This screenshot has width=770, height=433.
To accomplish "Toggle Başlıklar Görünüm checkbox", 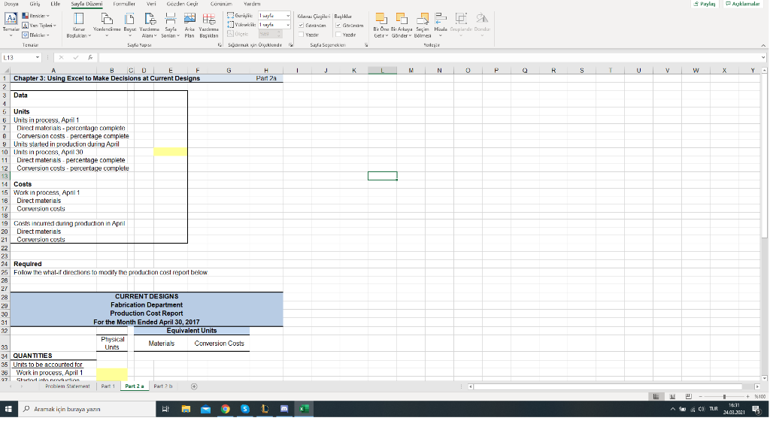I will point(338,26).
